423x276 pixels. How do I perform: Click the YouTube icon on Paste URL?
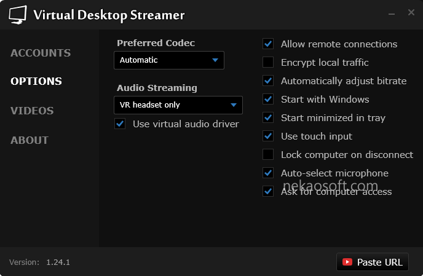[347, 262]
